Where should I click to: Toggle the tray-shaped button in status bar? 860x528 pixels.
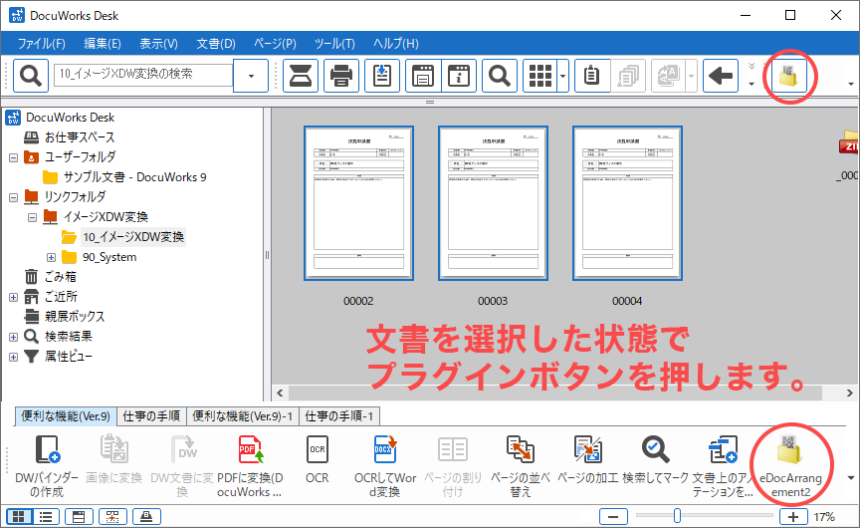coord(146,516)
